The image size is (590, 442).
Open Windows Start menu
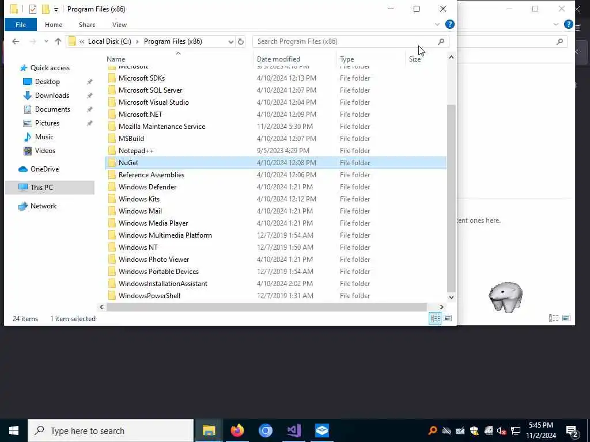[14, 430]
